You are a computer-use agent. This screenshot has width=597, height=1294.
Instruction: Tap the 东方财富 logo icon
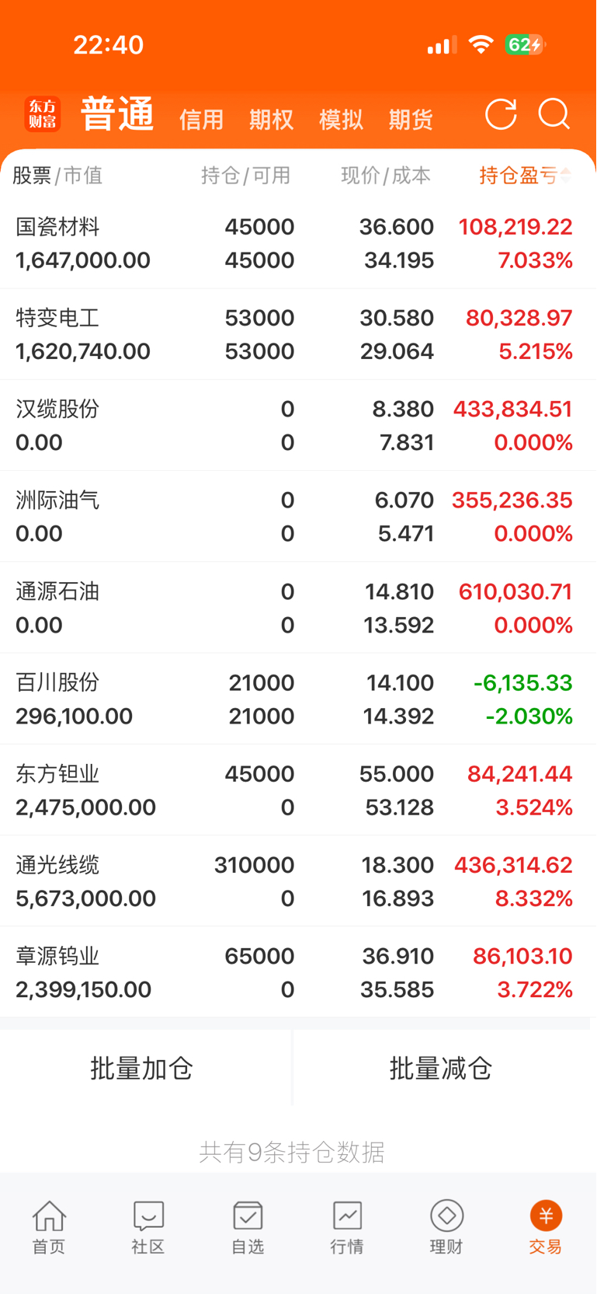(x=42, y=115)
